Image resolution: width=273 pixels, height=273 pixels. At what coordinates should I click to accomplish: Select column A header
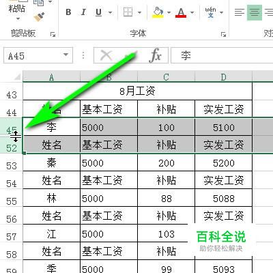tap(51, 77)
